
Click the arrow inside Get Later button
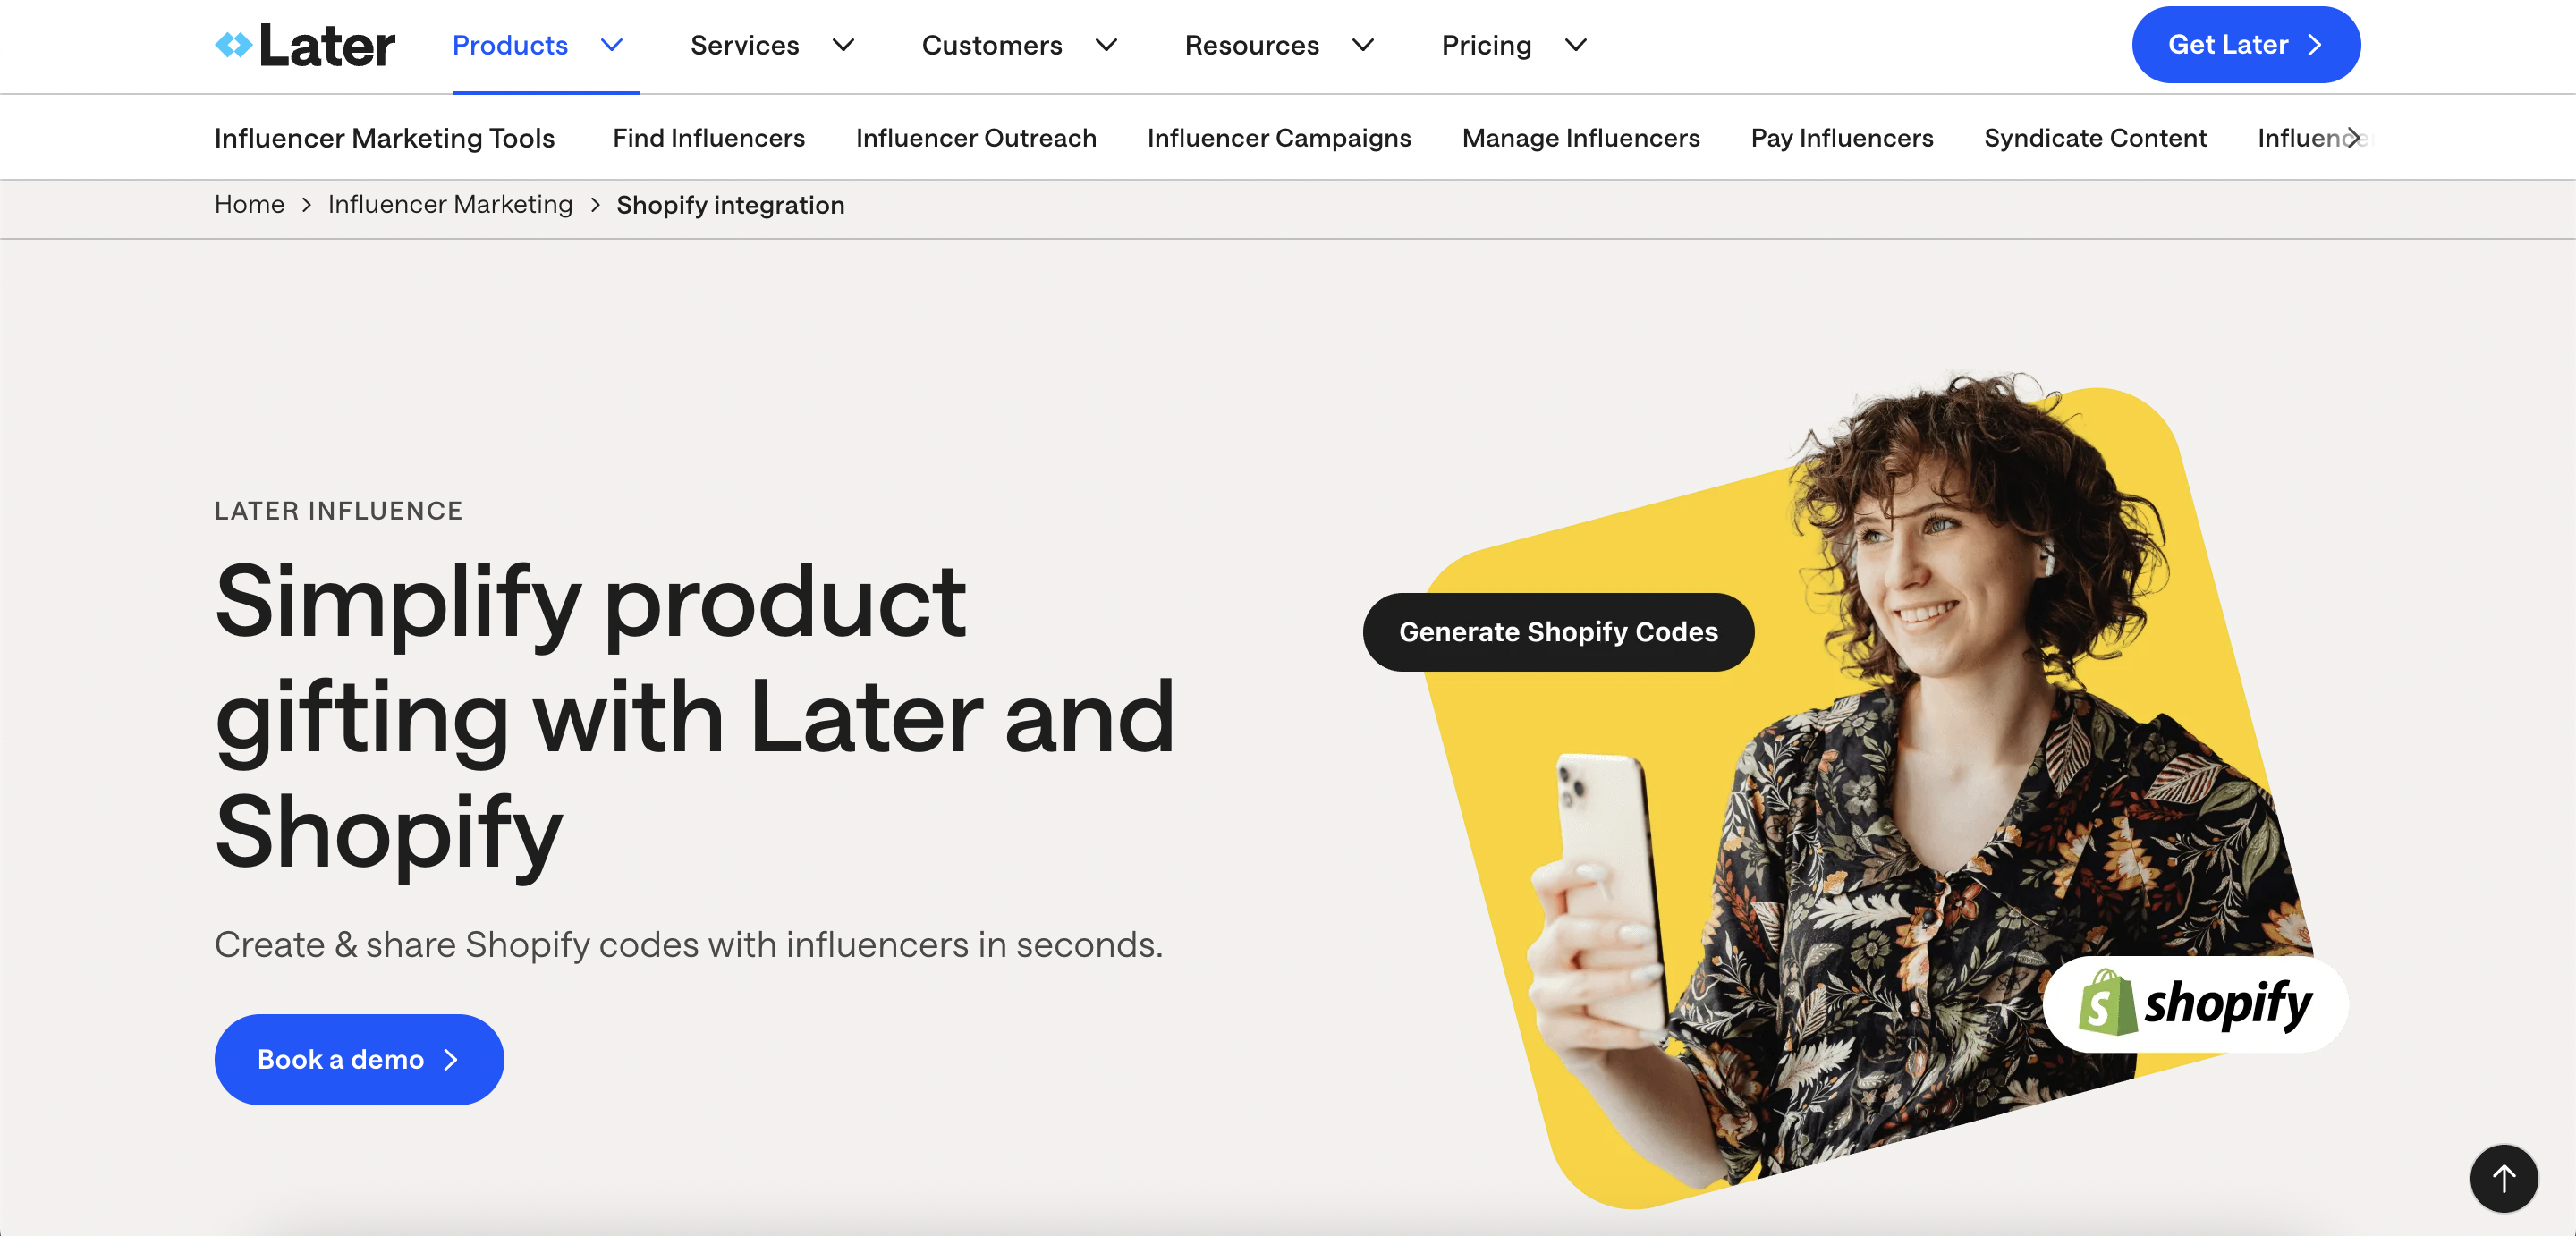point(2314,45)
